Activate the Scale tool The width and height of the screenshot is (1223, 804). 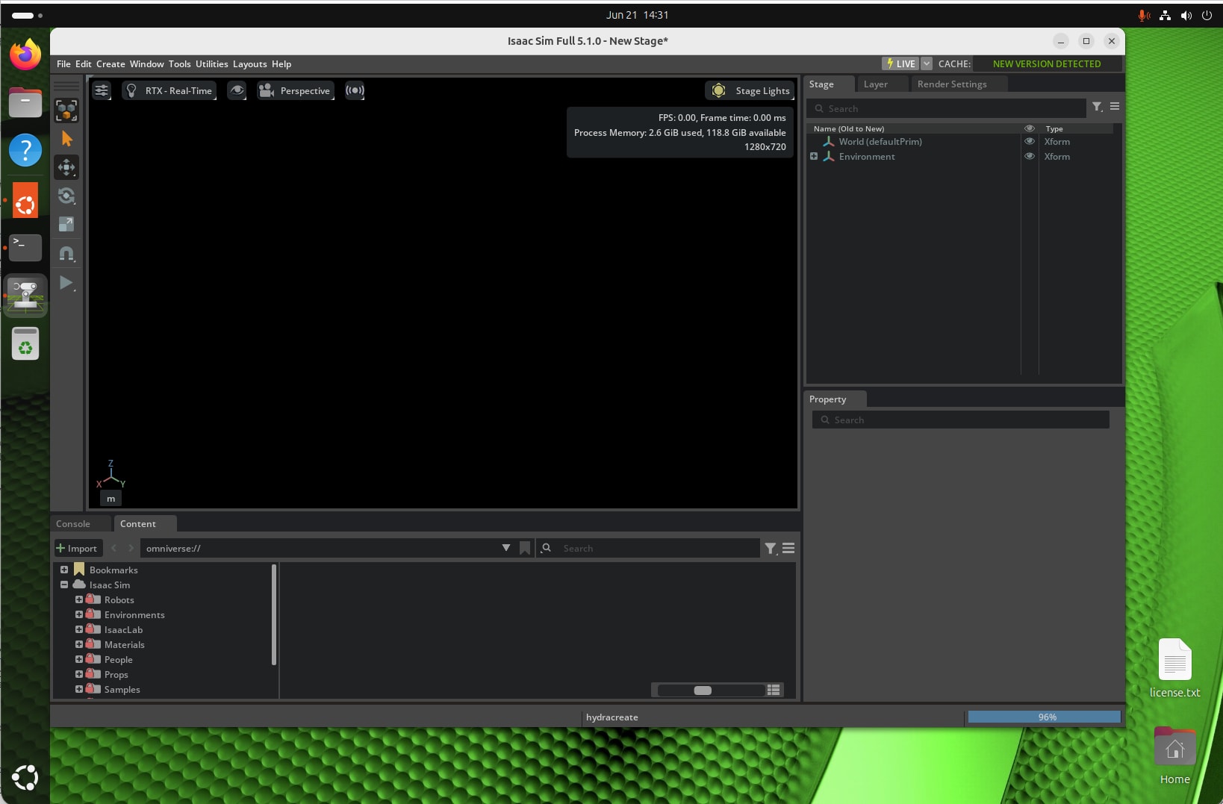tap(66, 224)
